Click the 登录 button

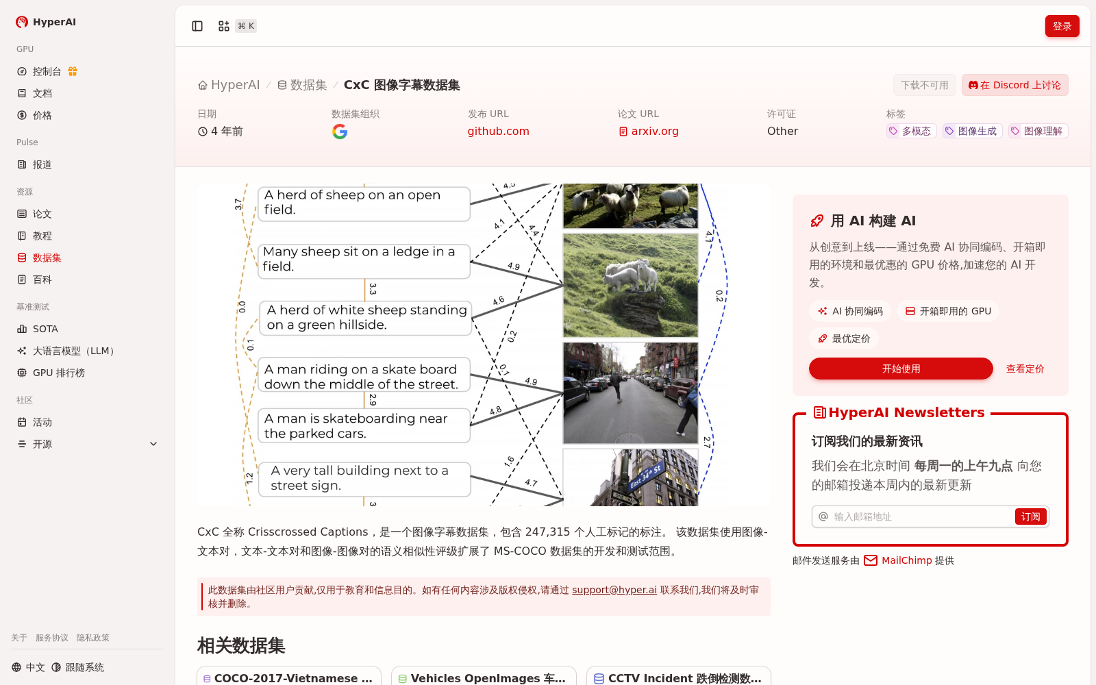click(x=1062, y=26)
